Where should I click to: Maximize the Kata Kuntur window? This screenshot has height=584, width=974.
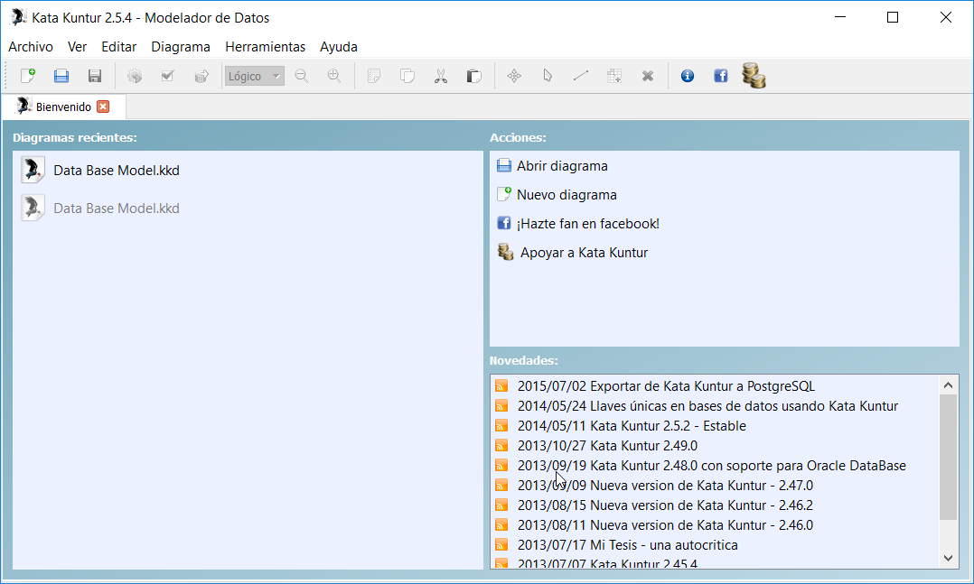tap(893, 17)
